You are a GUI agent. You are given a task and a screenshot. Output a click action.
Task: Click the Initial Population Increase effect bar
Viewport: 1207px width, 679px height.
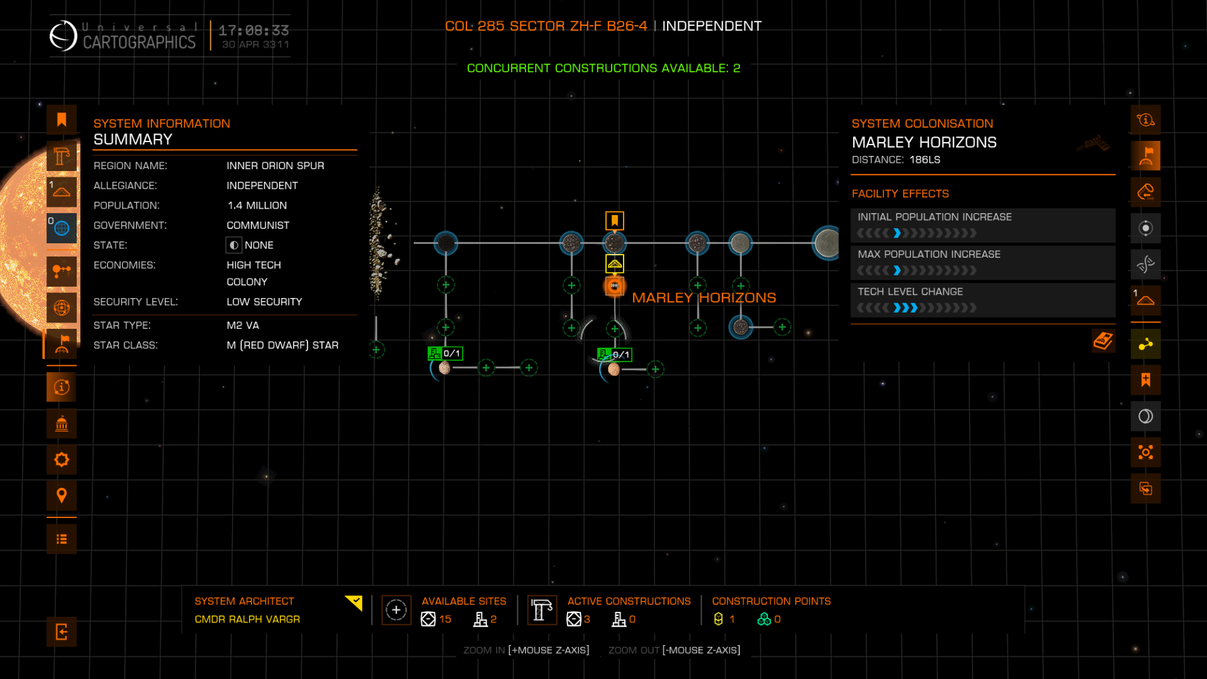[x=983, y=226]
